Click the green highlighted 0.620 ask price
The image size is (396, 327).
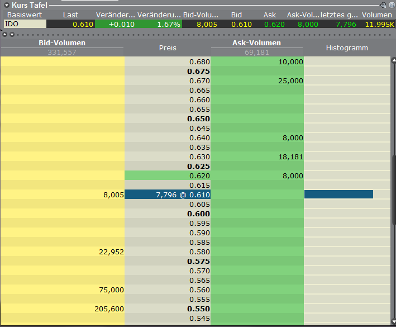168,176
